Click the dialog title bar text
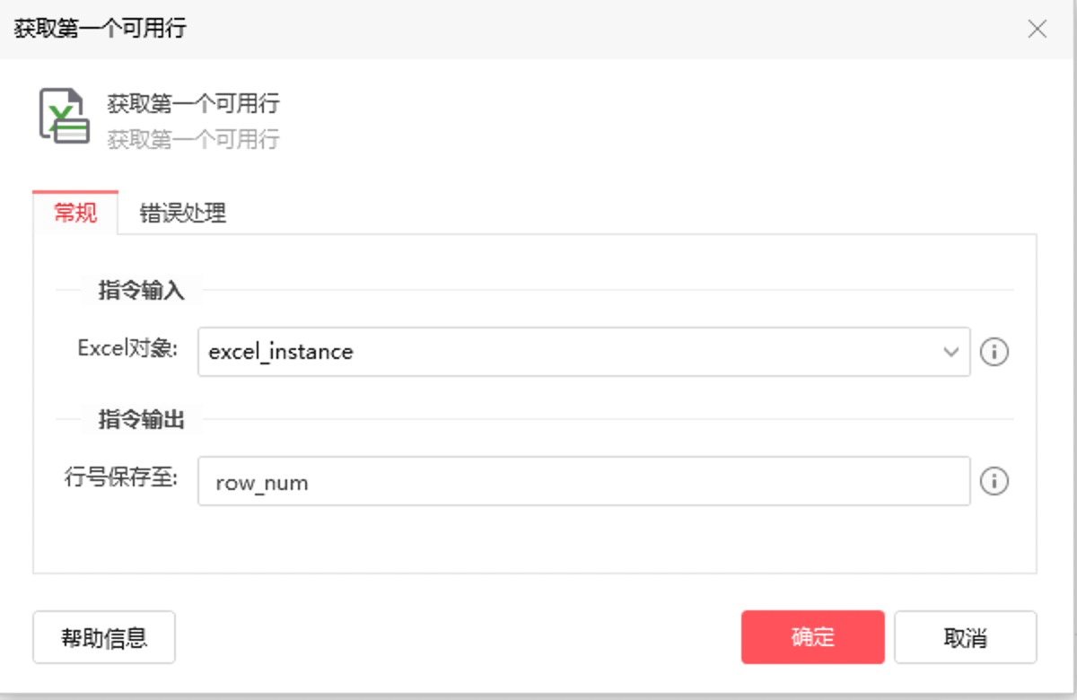1077x700 pixels. [100, 29]
